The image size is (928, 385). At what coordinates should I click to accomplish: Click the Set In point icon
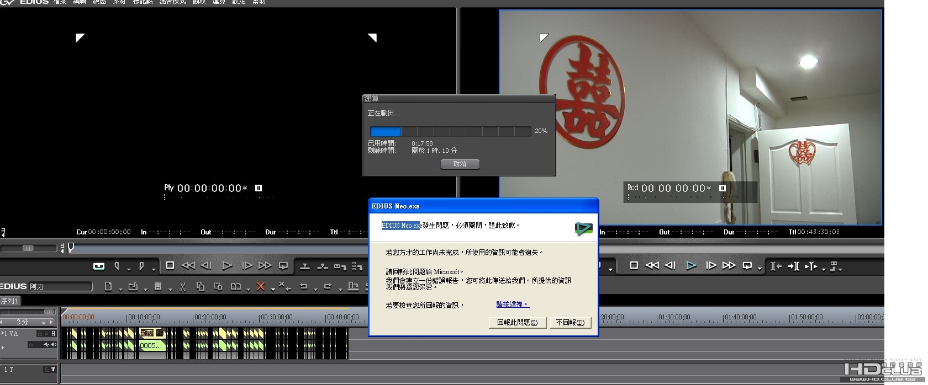(117, 266)
